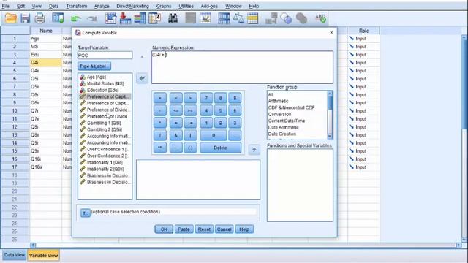468x263 pixels.
Task: Click the MS variable name cell
Action: click(x=45, y=47)
